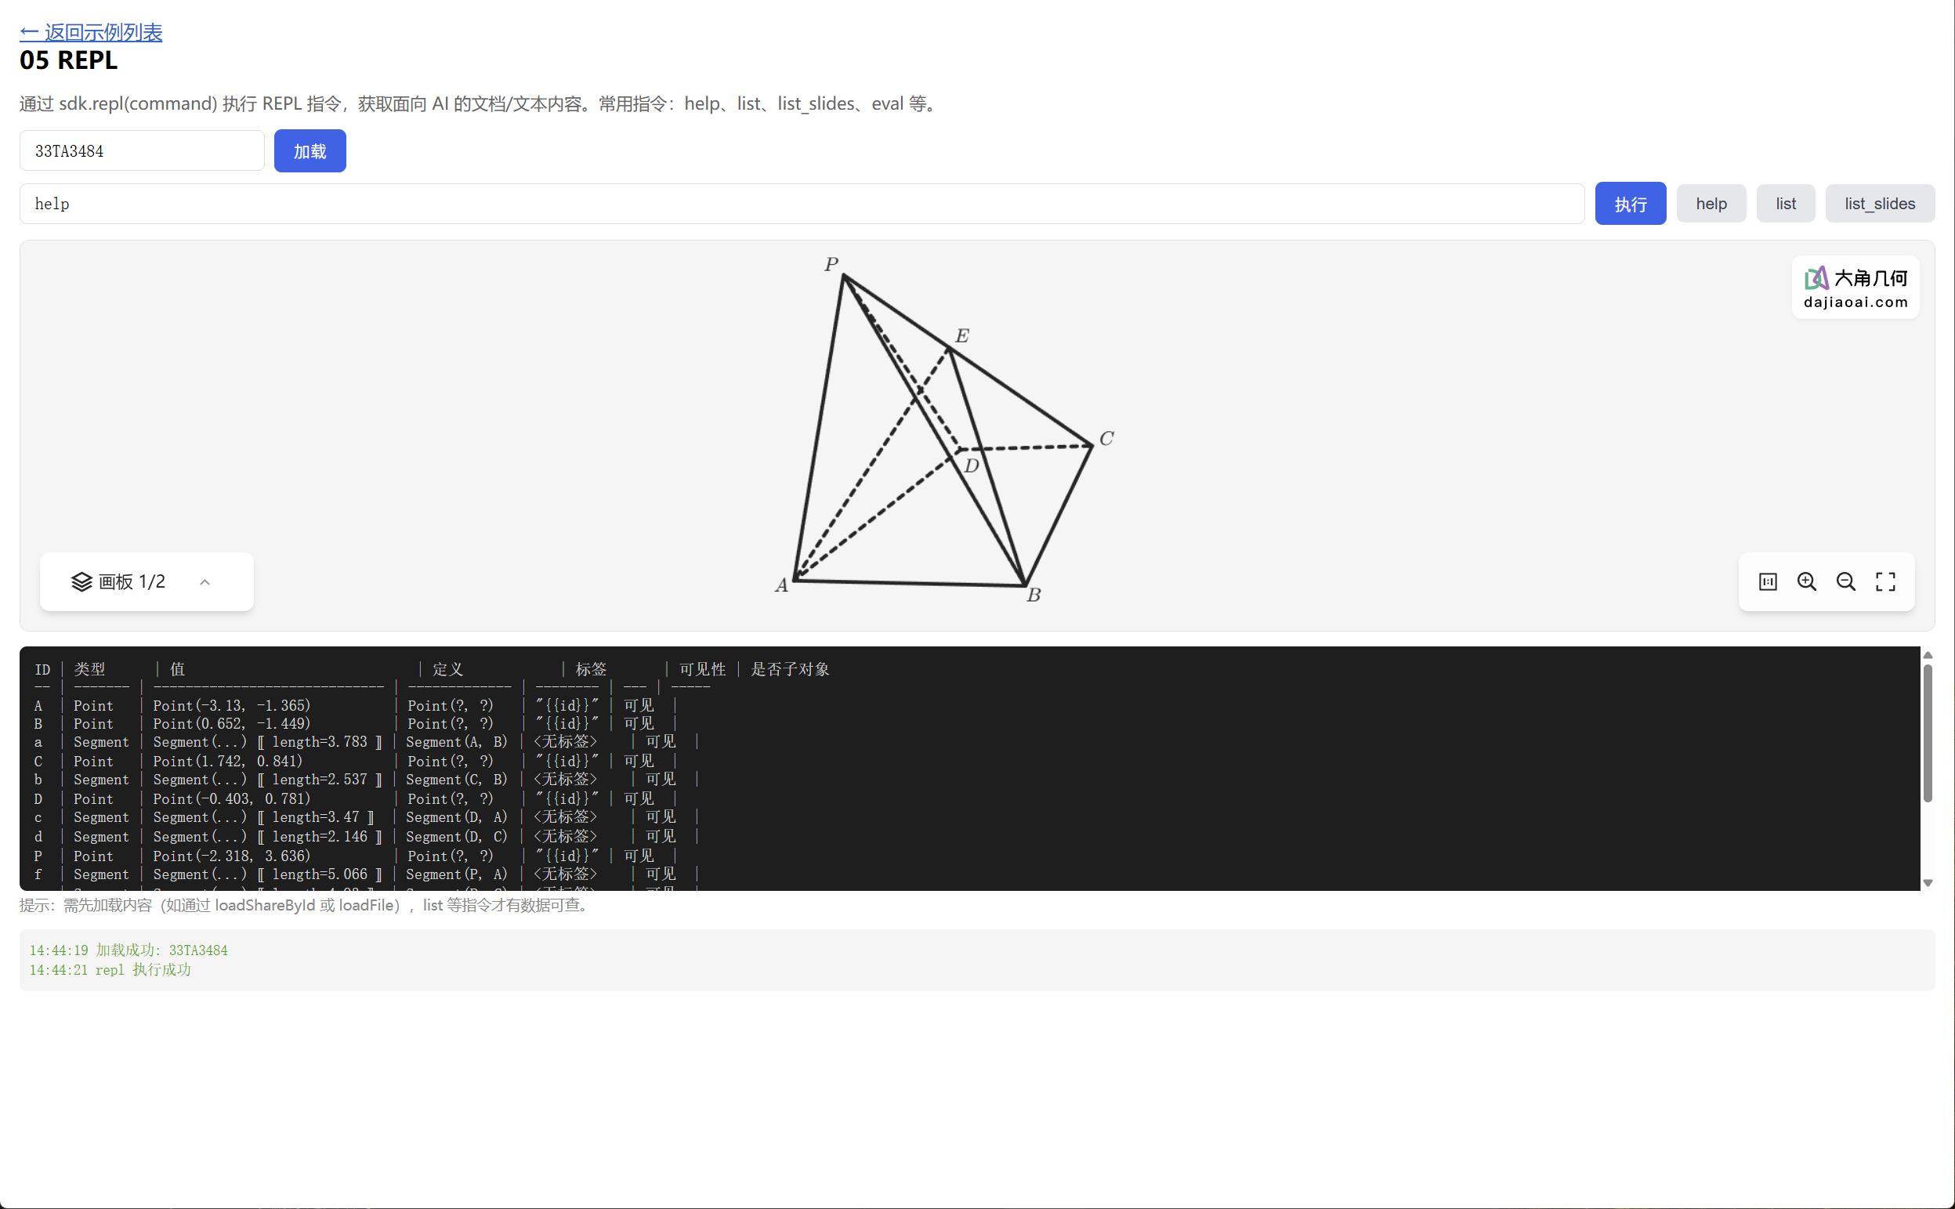Image resolution: width=1955 pixels, height=1209 pixels.
Task: Click the help shortcut button
Action: 1711,204
